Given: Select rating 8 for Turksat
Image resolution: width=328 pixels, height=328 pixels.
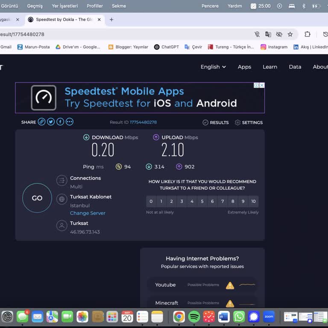Looking at the screenshot, I should click(x=233, y=201).
